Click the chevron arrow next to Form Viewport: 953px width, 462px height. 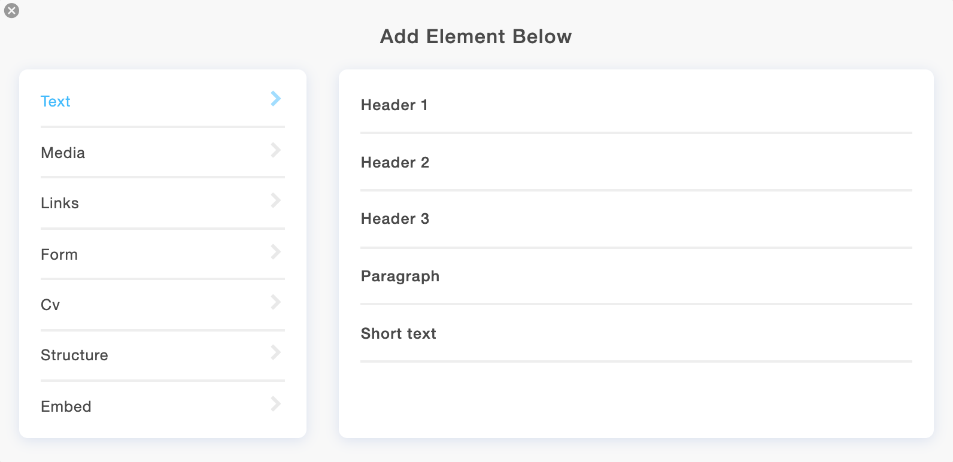tap(275, 252)
